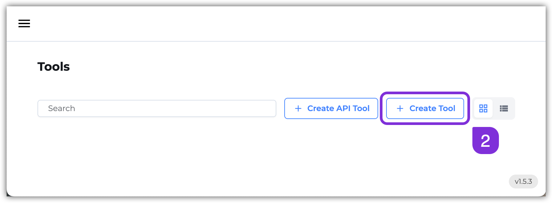Click the list display icon on the right
The image size is (552, 203).
(504, 108)
